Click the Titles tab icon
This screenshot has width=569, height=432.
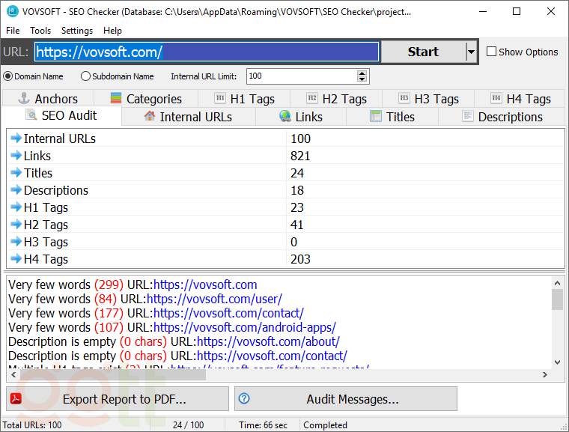375,116
